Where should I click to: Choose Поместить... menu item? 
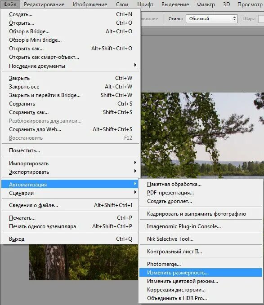(x=71, y=150)
